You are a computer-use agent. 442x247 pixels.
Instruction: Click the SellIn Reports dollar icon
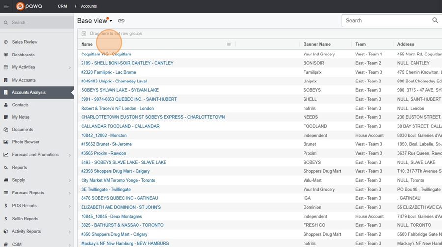tap(6, 219)
